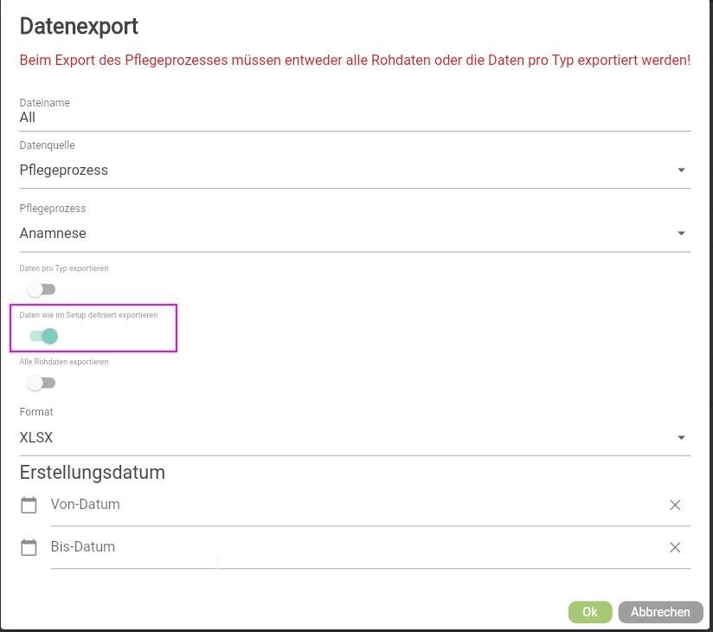Click the 'Anamnese' selected value text

[x=53, y=234]
